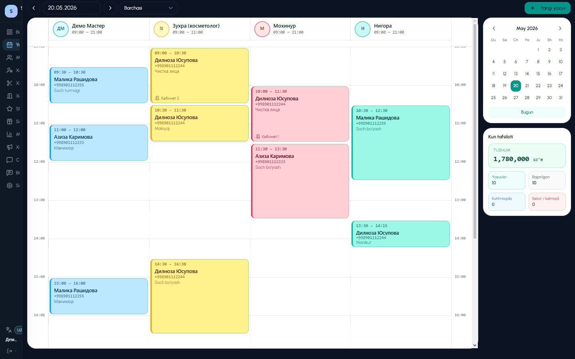
Task: Open Дилноза Юсупова 09:00 – 10:30 appointment
Action: click(x=200, y=76)
